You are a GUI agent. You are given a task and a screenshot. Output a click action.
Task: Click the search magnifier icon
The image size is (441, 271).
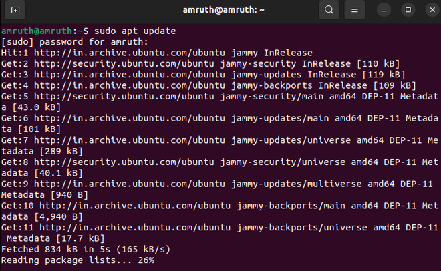tap(329, 10)
